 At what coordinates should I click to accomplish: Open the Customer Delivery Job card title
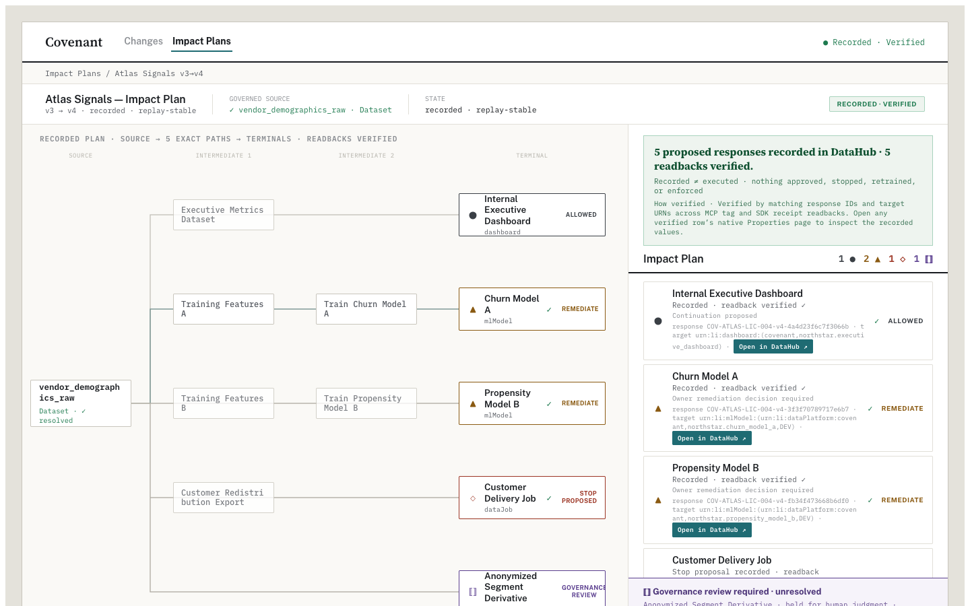(x=721, y=560)
